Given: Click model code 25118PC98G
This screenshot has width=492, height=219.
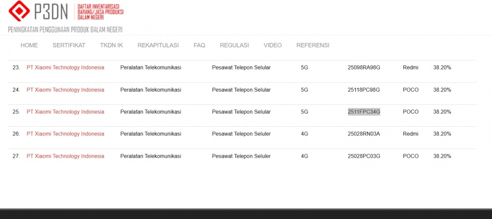Looking at the screenshot, I should click(364, 90).
